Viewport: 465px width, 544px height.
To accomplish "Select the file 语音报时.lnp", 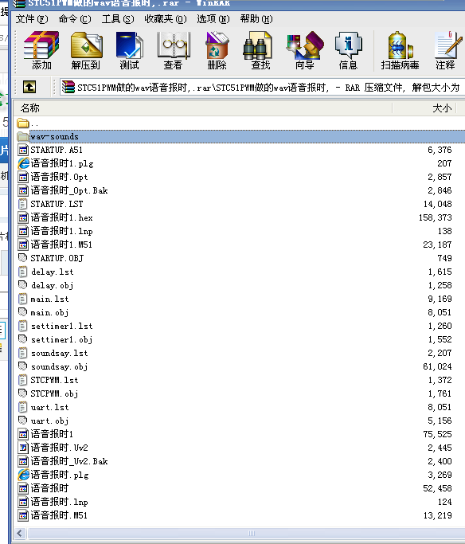I will (x=59, y=502).
